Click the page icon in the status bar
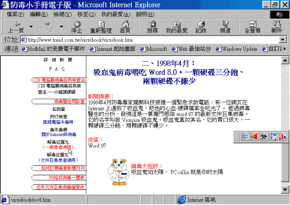 5,200
